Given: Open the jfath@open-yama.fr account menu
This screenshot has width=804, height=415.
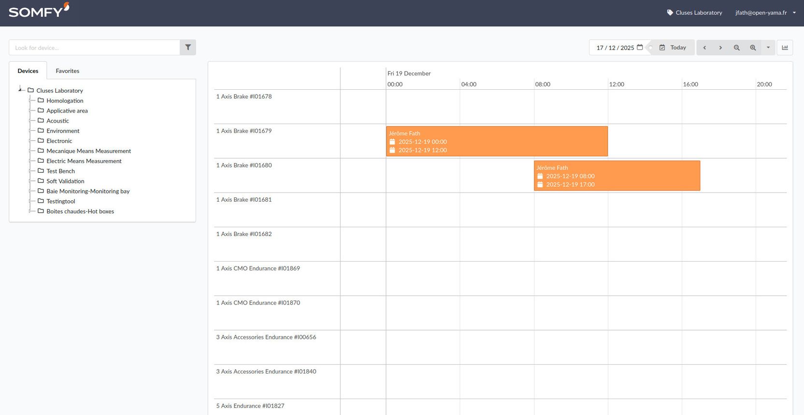Looking at the screenshot, I should click(x=765, y=13).
